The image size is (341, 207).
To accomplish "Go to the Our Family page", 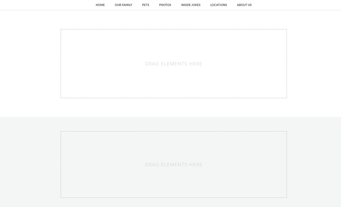I will tap(123, 5).
